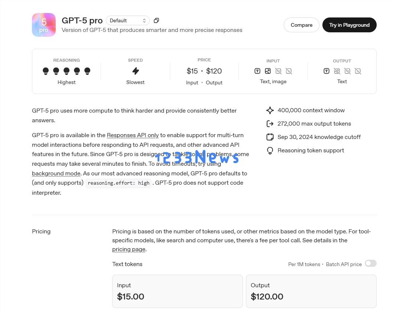This screenshot has width=393, height=314.
Task: Click the Input $15.00 price card
Action: [177, 291]
